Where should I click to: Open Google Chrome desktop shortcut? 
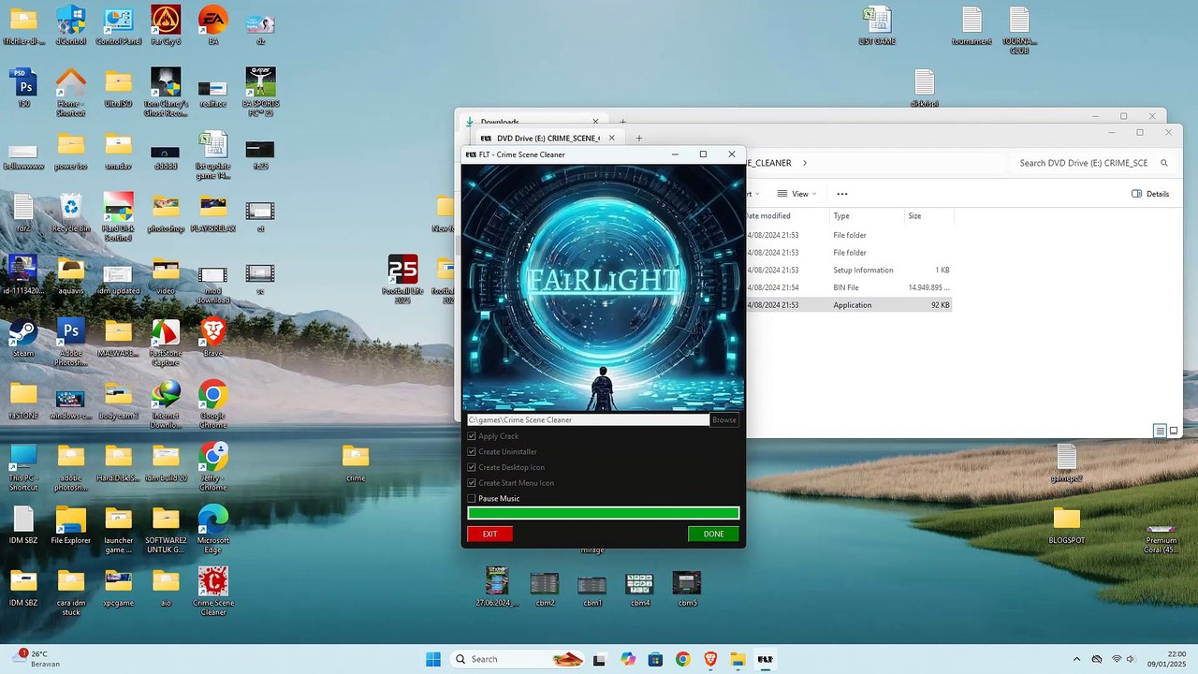pos(212,403)
